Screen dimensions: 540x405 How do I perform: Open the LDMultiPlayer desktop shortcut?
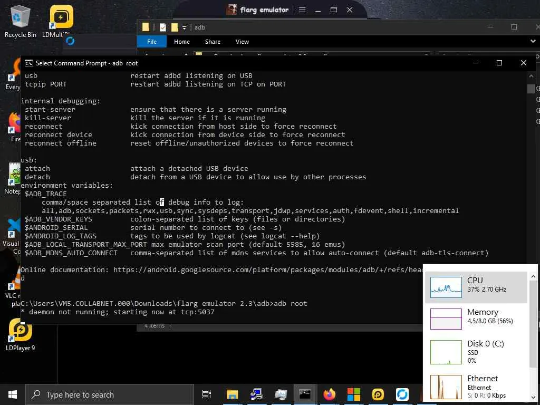[x=61, y=21]
